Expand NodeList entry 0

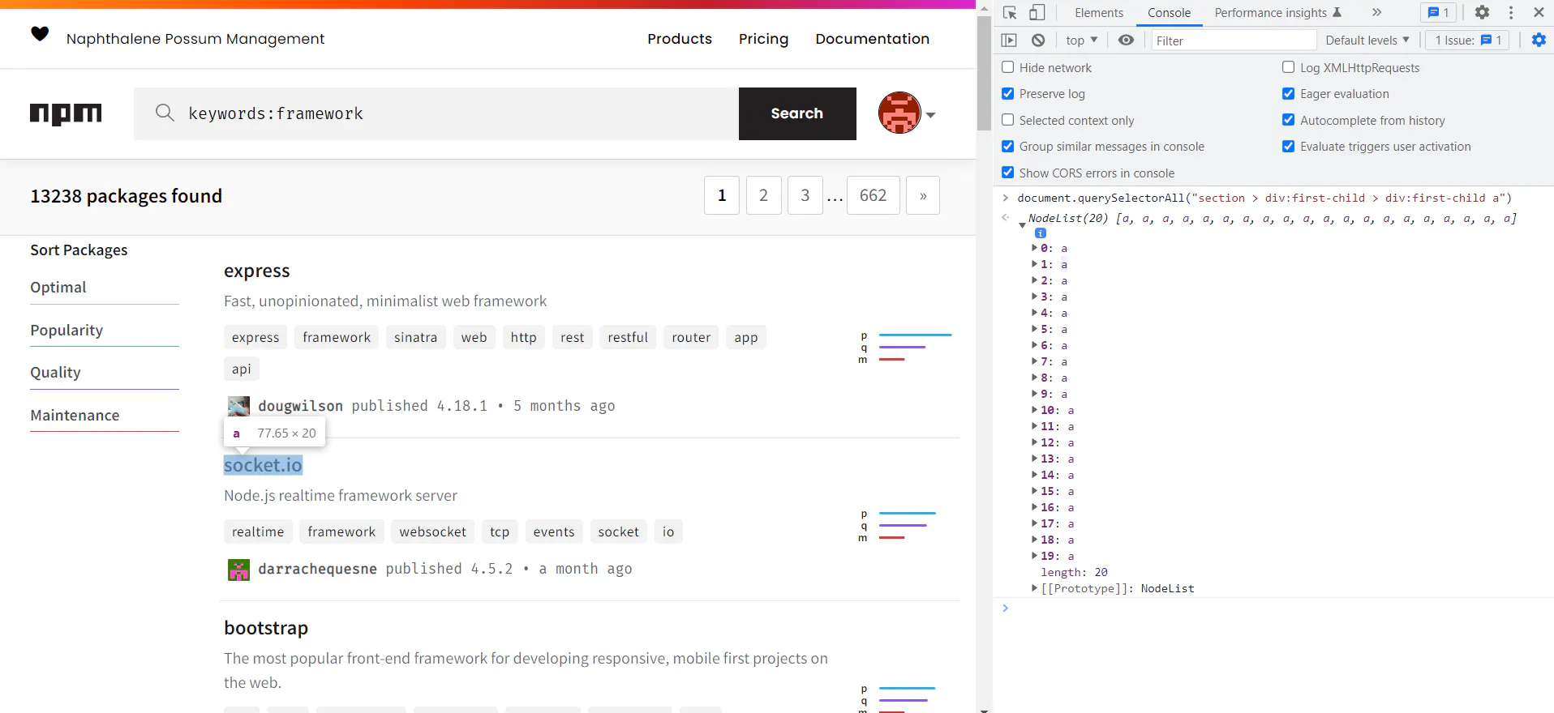click(x=1035, y=248)
